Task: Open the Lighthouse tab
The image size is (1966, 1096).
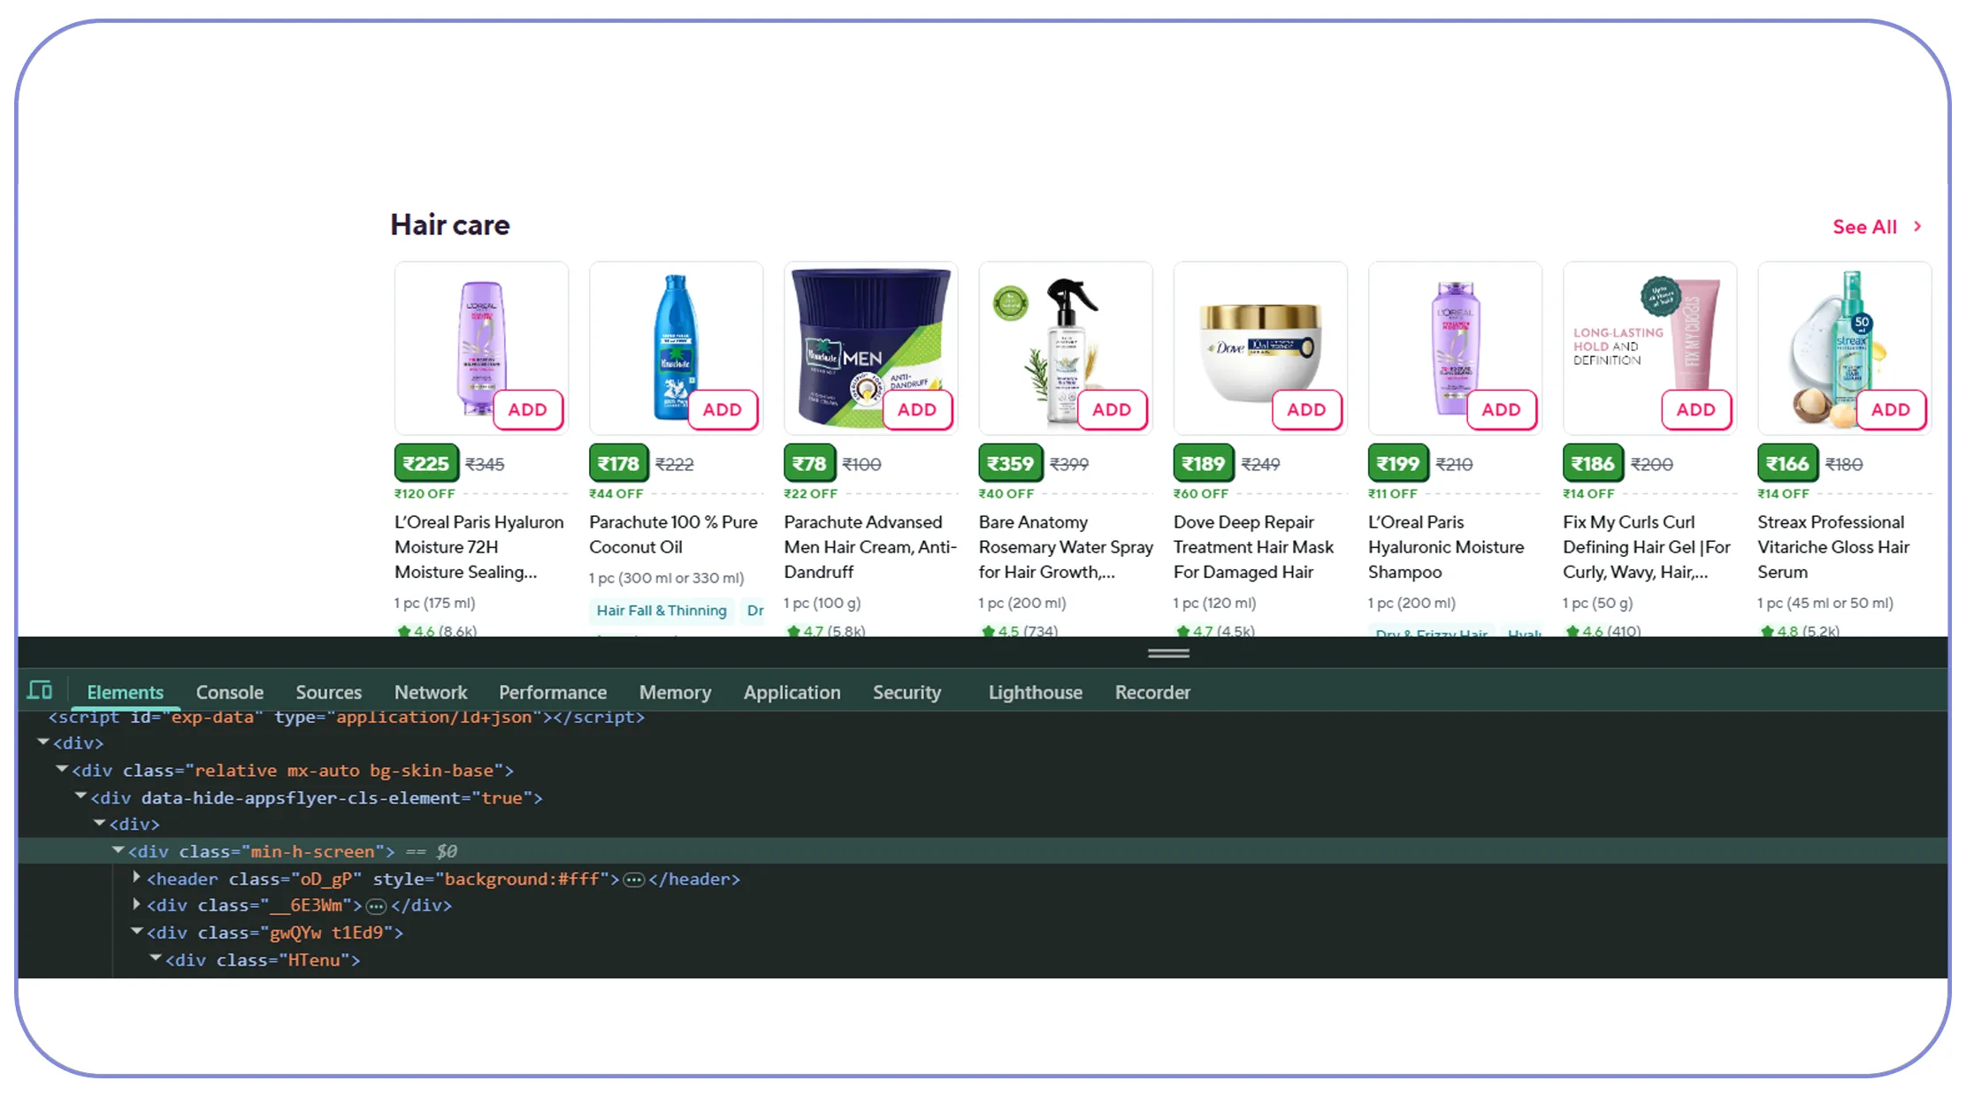Action: [x=1035, y=692]
